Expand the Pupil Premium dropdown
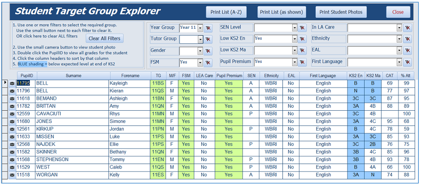 [295, 62]
